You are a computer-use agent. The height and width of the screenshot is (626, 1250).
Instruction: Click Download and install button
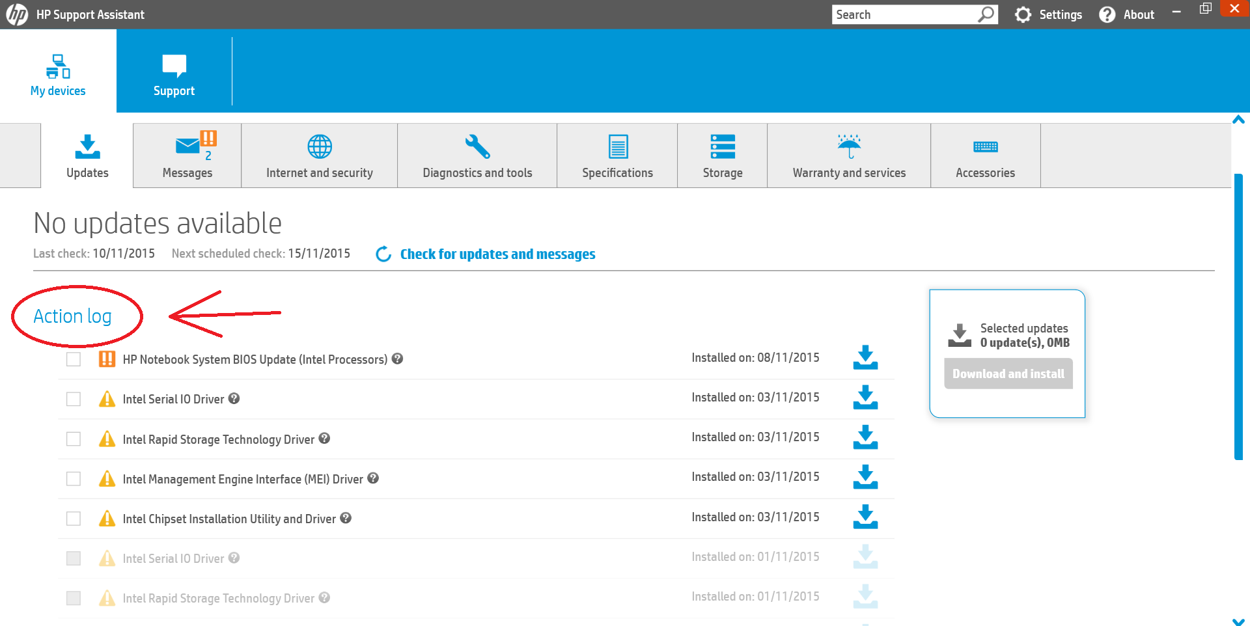(x=1008, y=374)
